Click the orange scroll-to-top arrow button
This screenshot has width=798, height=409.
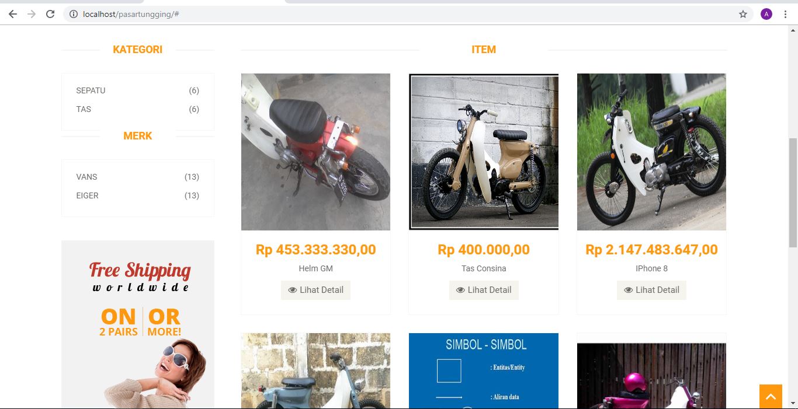click(x=771, y=397)
